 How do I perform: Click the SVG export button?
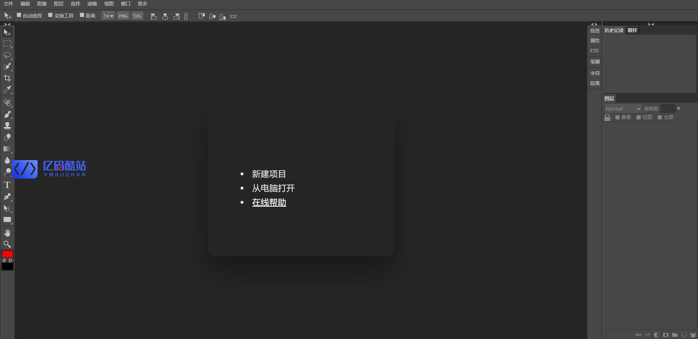point(137,16)
